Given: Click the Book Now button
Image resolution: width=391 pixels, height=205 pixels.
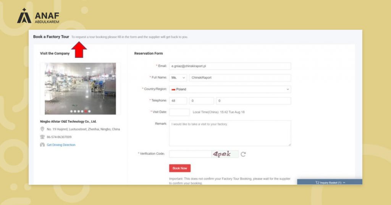Looking at the screenshot, I should (x=180, y=168).
